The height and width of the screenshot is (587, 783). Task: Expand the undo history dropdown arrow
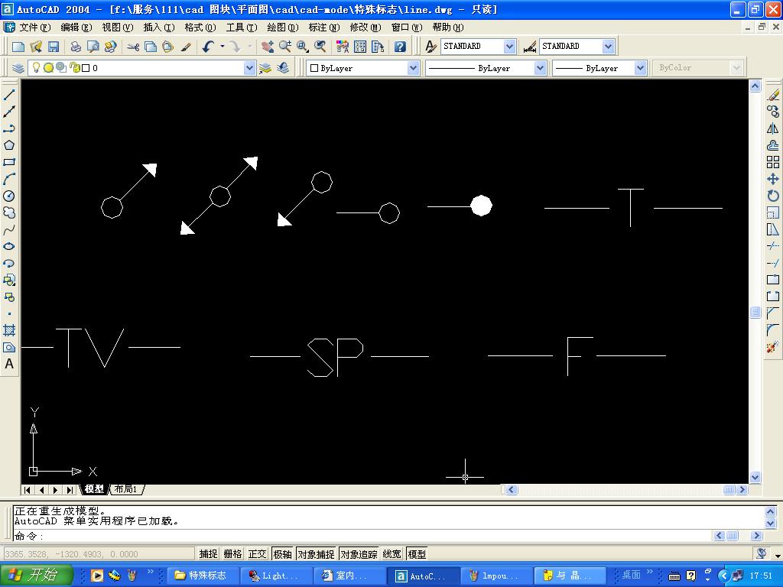(223, 47)
